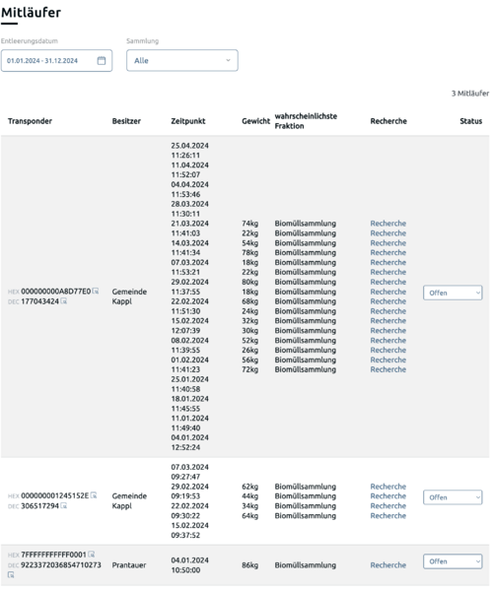Open the Recherche link for 80kg entry

388,282
